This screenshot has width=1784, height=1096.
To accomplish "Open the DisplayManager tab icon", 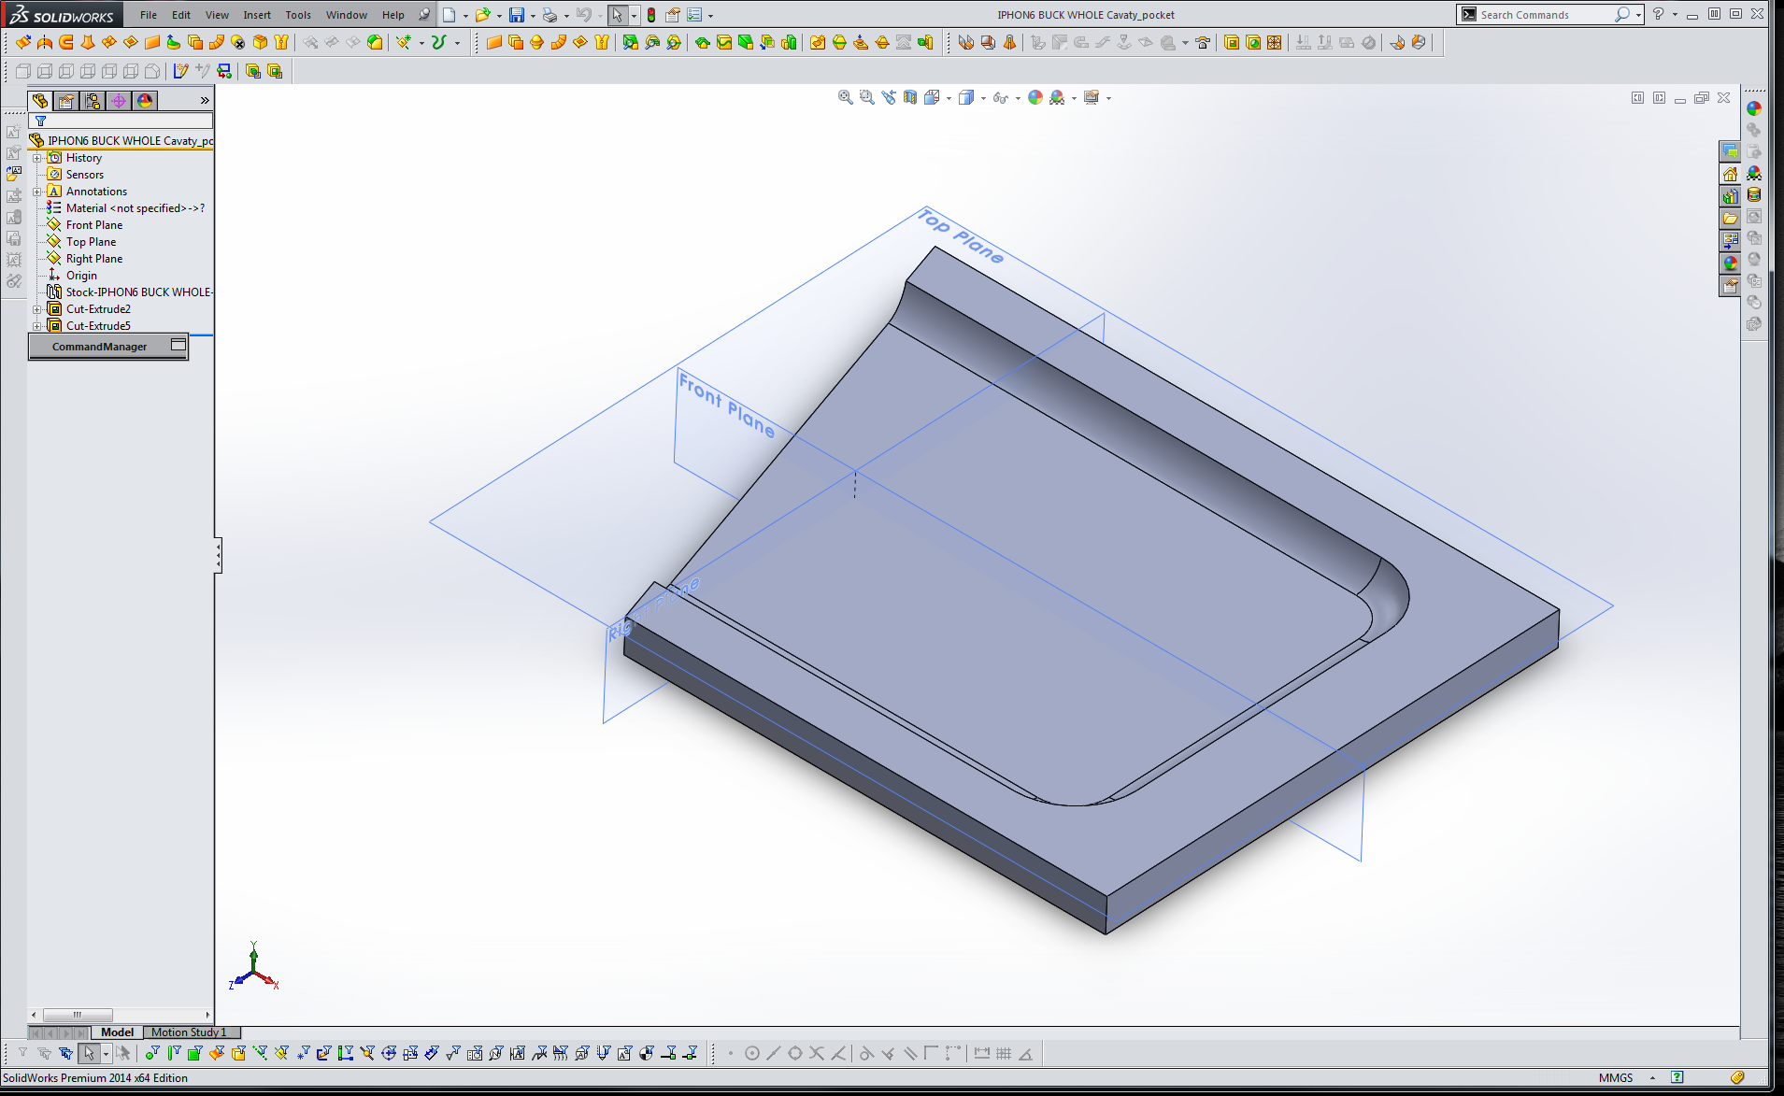I will [x=145, y=101].
